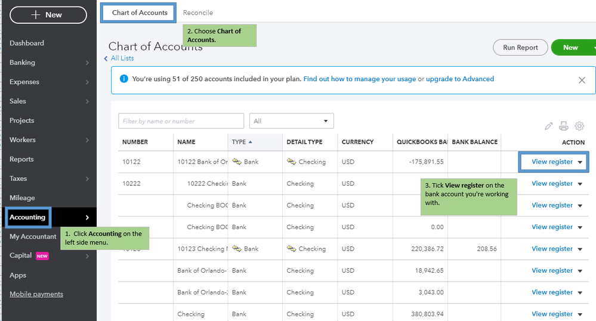Expand the Banking sidebar submenu
The width and height of the screenshot is (596, 321).
(x=87, y=63)
